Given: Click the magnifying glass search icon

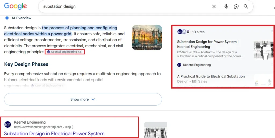Looking at the screenshot, I should click(x=246, y=6).
